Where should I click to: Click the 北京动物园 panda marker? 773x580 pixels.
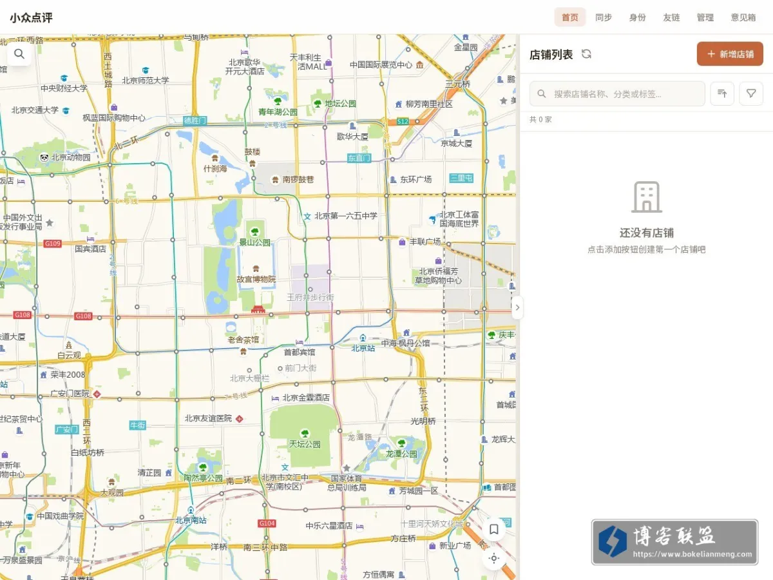[x=44, y=157]
